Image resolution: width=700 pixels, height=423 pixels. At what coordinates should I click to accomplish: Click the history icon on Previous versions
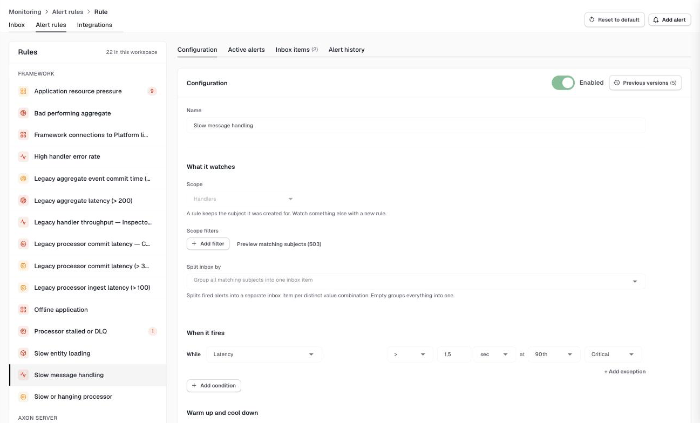616,83
